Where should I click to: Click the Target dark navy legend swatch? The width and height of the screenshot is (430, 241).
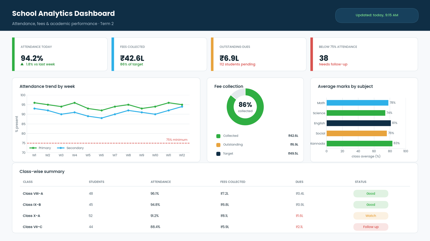pos(218,154)
